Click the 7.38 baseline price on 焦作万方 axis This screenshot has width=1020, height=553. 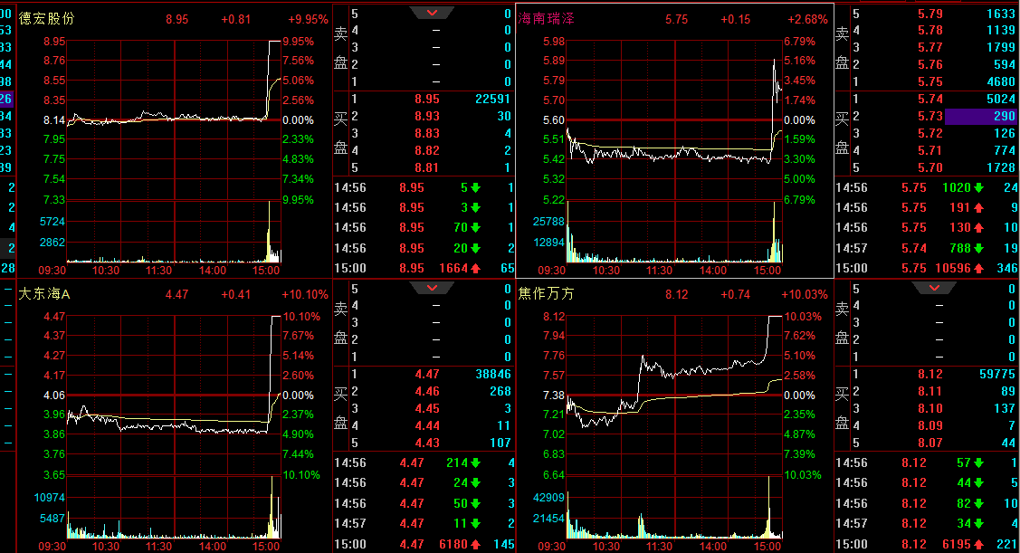click(554, 396)
